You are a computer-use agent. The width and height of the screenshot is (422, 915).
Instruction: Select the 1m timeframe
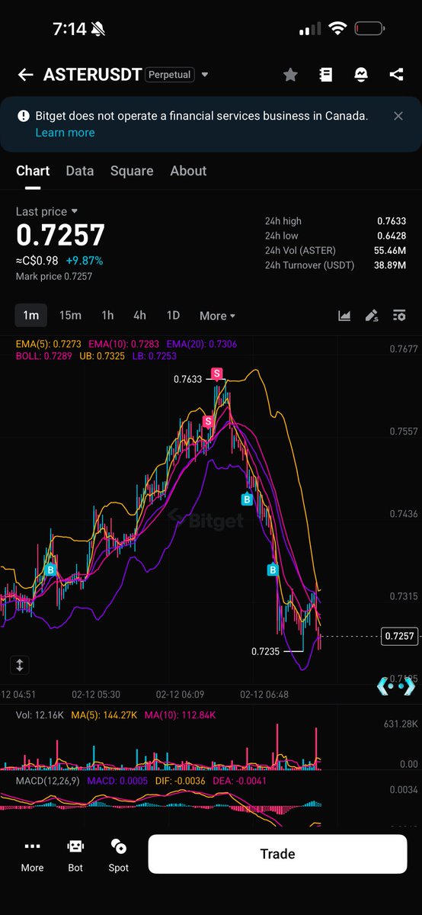point(30,316)
